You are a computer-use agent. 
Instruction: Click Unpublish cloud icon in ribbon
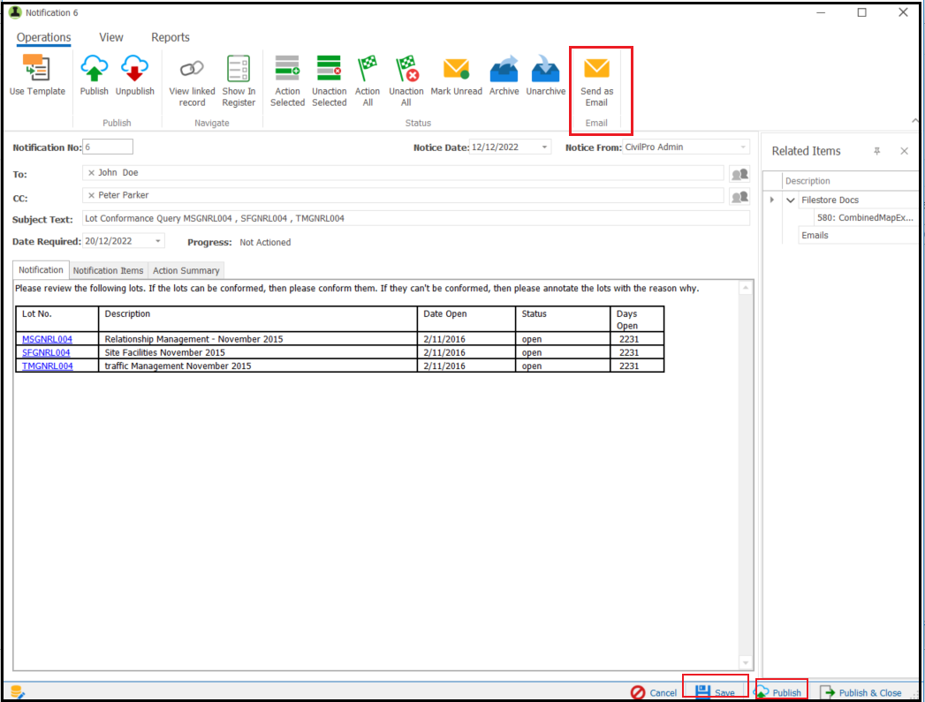tap(134, 68)
